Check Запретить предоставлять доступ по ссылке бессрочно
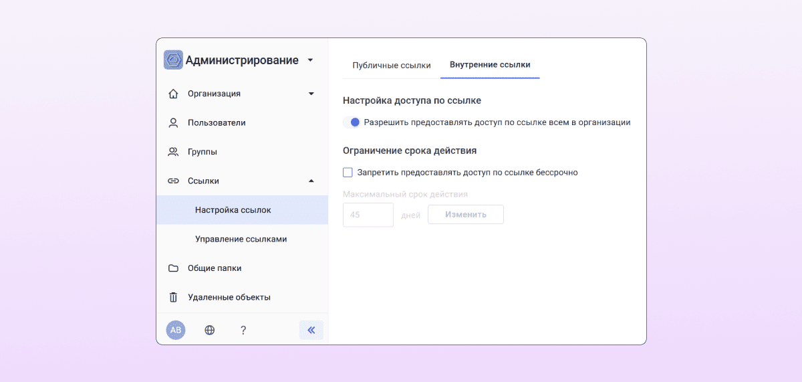 348,173
